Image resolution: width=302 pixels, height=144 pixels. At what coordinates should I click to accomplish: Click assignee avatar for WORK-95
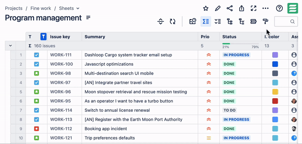pos(294,101)
